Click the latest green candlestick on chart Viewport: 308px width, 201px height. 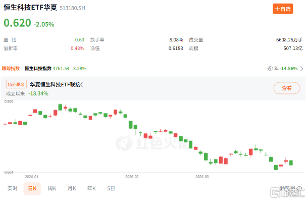(x=291, y=163)
